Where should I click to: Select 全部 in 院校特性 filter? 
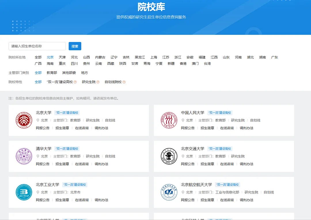pyautogui.click(x=38, y=82)
